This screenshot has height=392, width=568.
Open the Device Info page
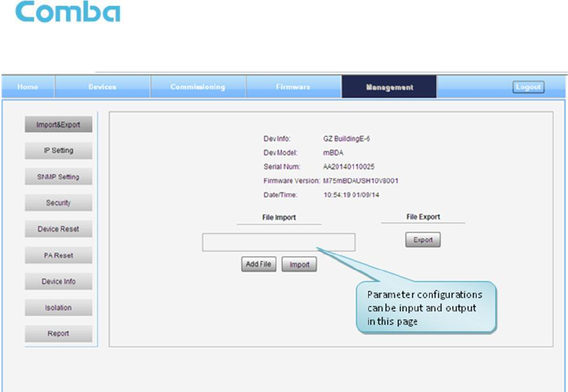tap(58, 282)
